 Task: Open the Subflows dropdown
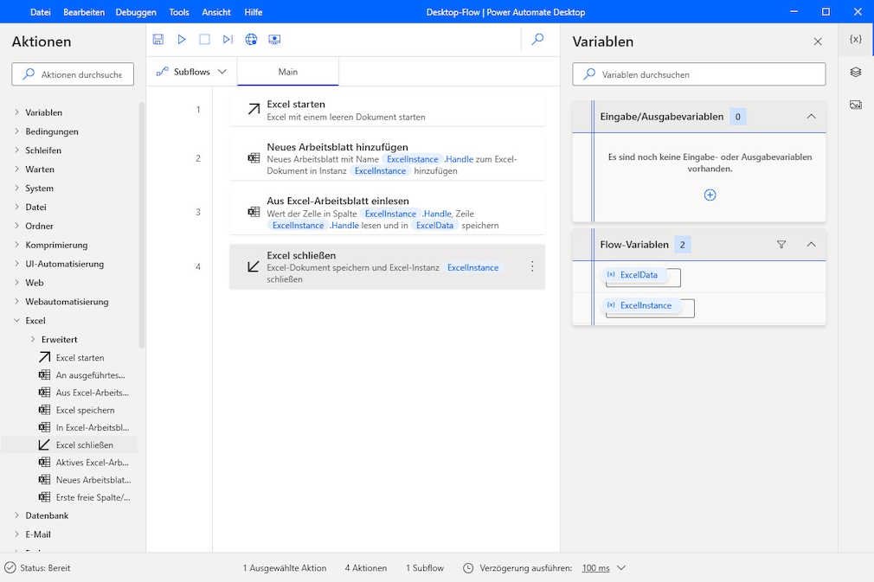(191, 71)
